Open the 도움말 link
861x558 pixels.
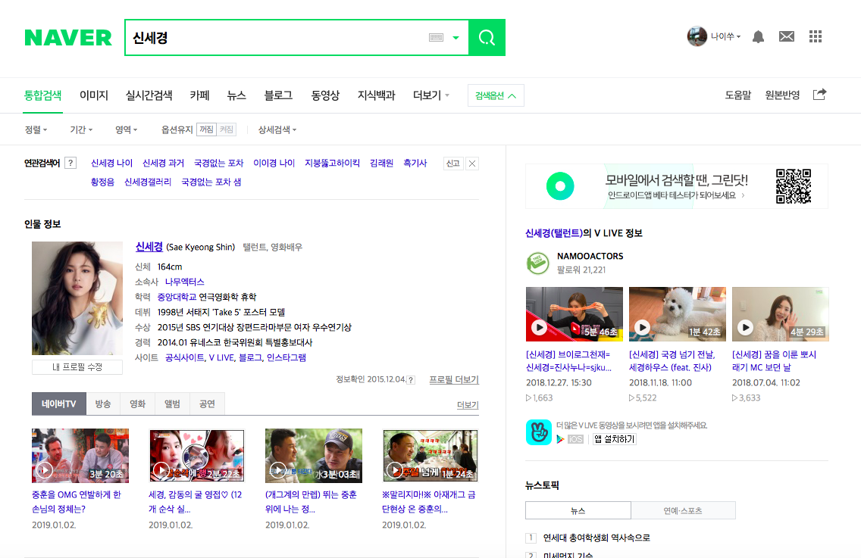(738, 95)
